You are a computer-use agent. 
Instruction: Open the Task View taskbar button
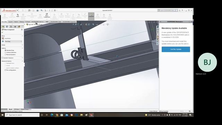click(x=47, y=115)
